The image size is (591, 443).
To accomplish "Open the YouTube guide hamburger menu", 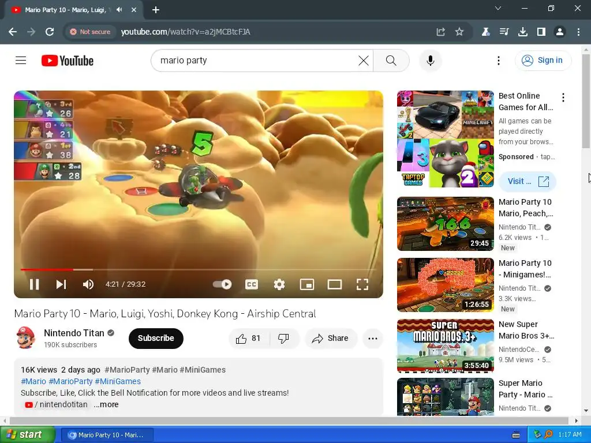I will pos(21,60).
